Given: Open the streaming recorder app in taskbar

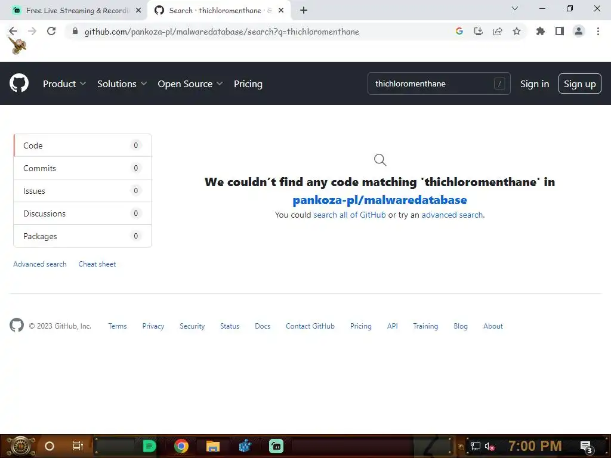Looking at the screenshot, I should point(276,446).
